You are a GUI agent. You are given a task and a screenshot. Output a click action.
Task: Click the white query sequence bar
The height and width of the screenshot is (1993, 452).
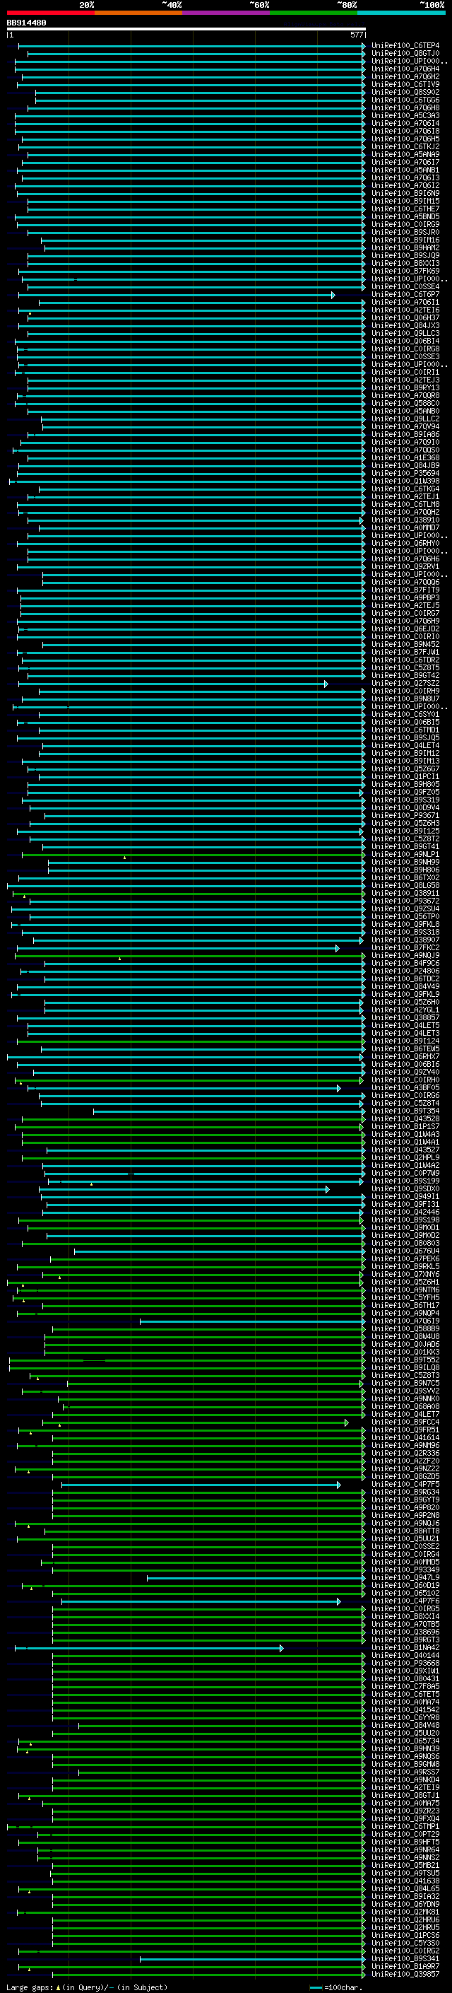[186, 28]
